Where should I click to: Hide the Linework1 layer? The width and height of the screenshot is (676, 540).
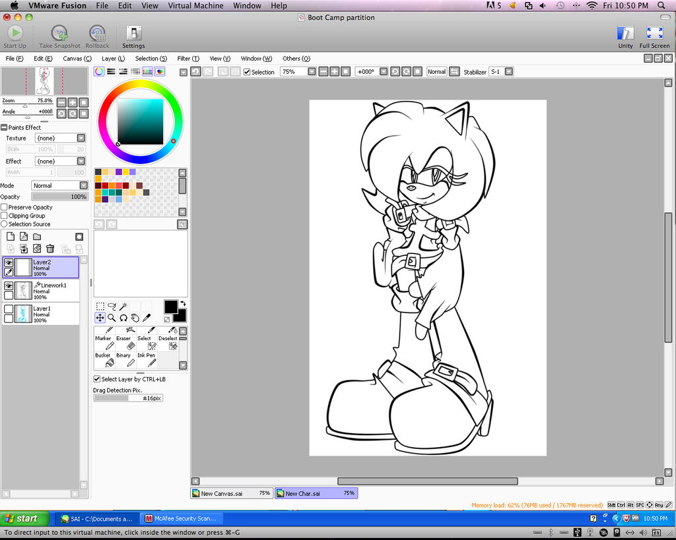(x=9, y=285)
